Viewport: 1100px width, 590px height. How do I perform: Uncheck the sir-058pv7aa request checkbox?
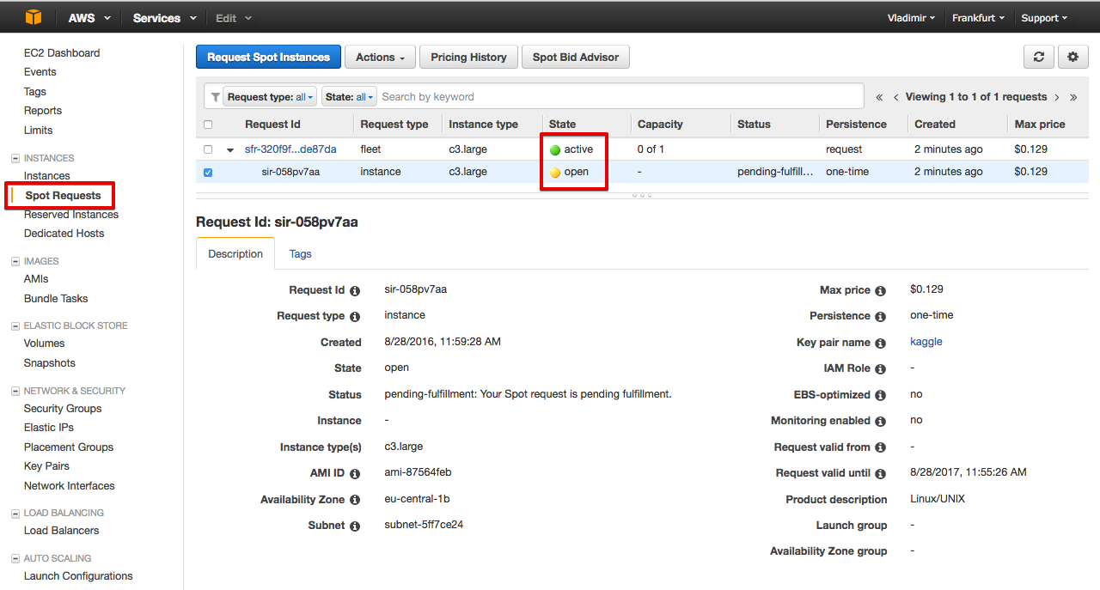click(x=208, y=172)
